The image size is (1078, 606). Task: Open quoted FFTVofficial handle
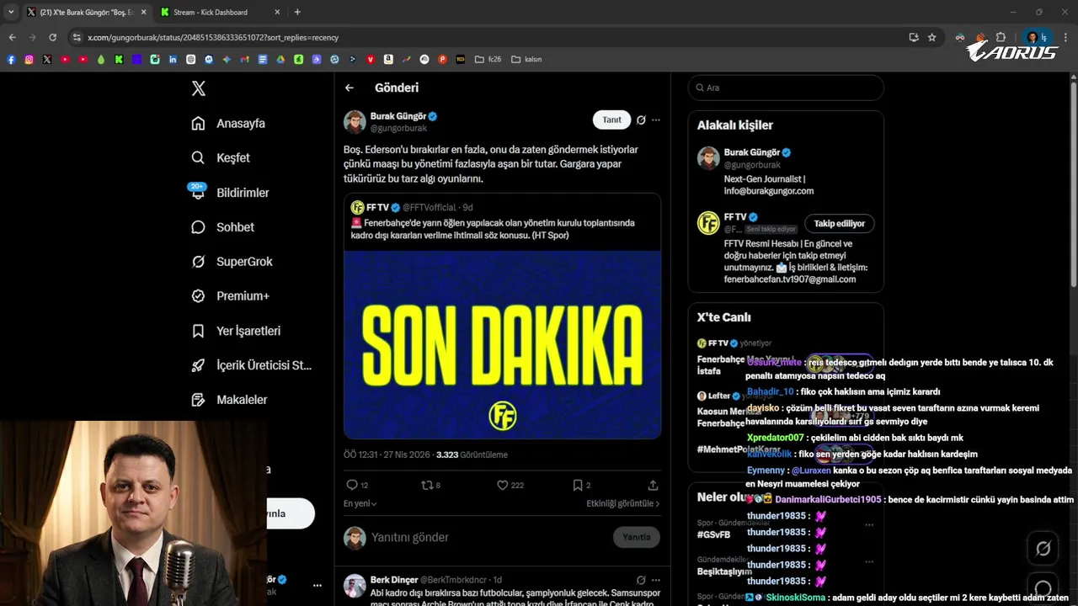pyautogui.click(x=430, y=207)
